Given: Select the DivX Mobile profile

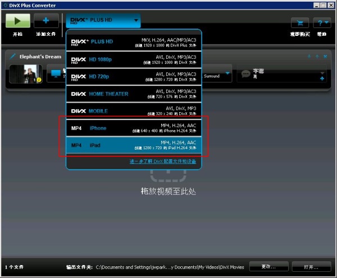Looking at the screenshot, I should [x=134, y=111].
